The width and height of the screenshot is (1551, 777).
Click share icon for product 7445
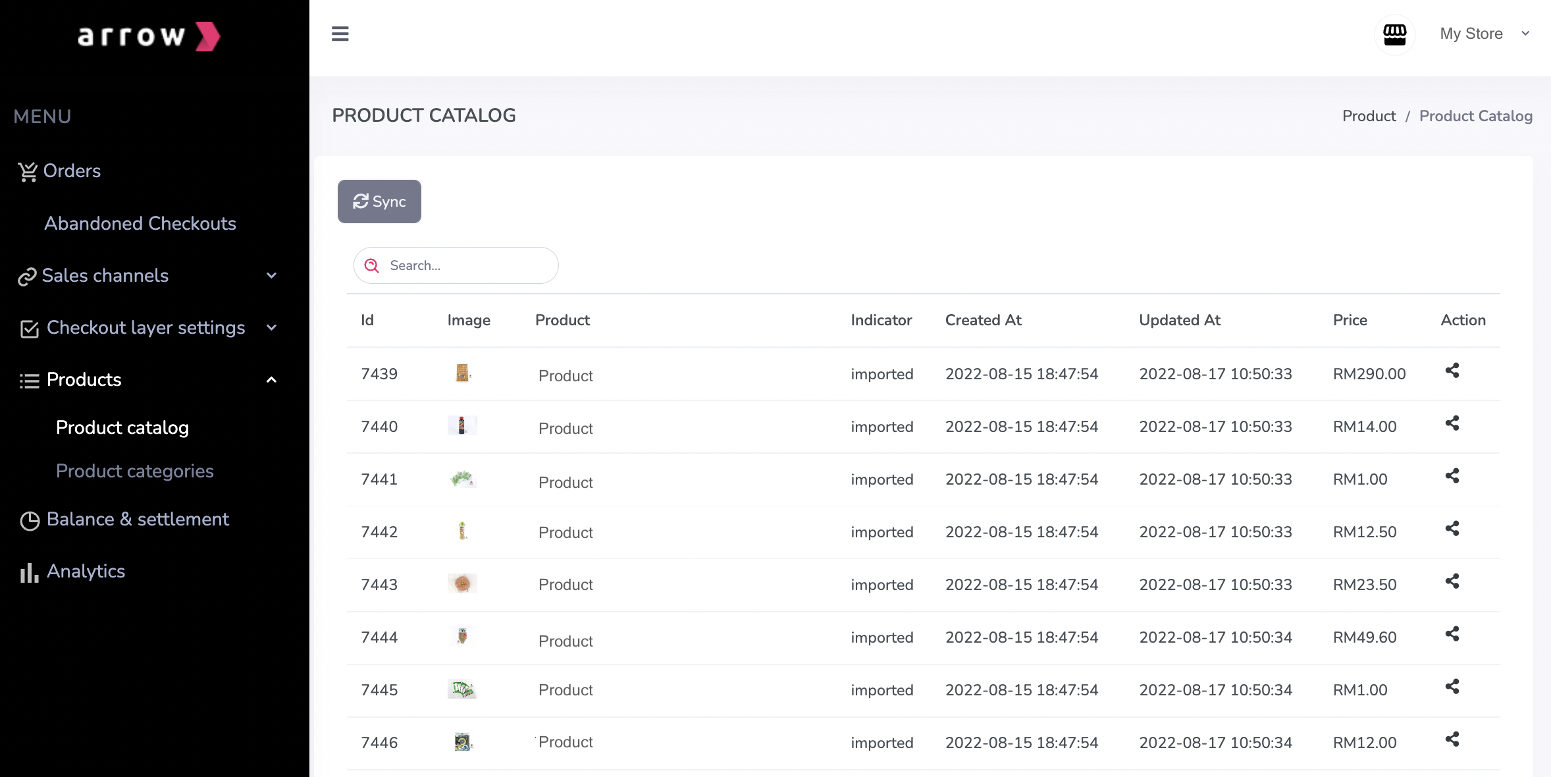[1452, 687]
